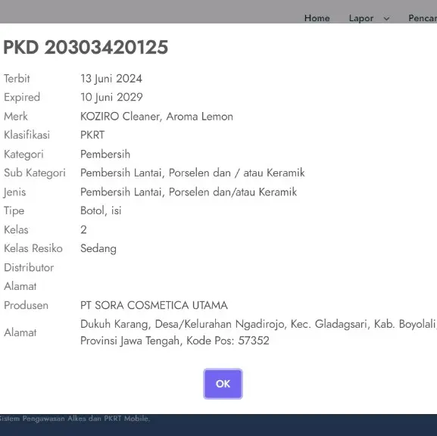
Task: Click the Jenis value text
Action: 189,192
